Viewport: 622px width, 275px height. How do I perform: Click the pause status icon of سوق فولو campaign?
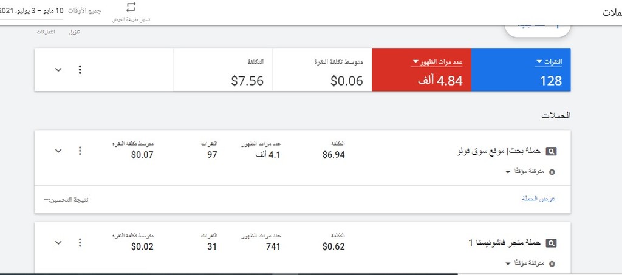[552, 172]
